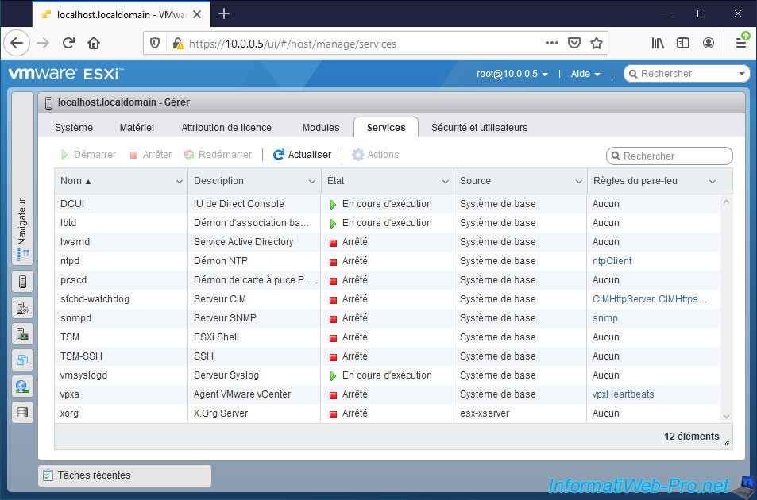Image resolution: width=757 pixels, height=500 pixels.
Task: Go back to the previous browser page
Action: (x=17, y=43)
